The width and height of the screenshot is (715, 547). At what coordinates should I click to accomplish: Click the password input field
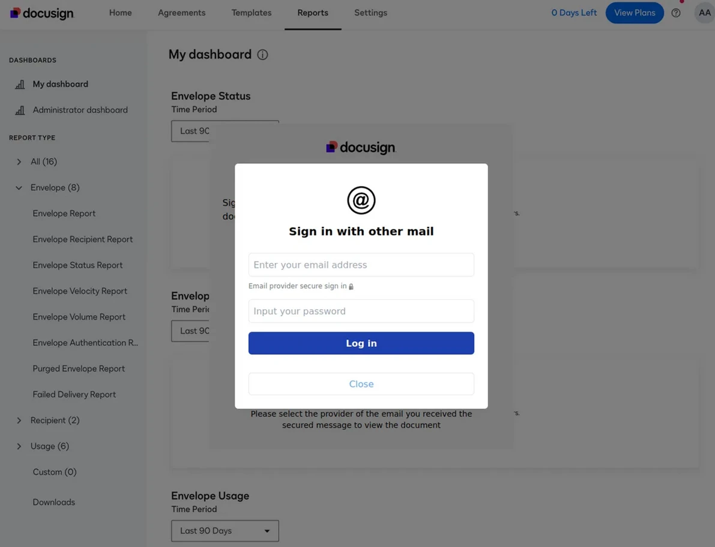tap(361, 311)
